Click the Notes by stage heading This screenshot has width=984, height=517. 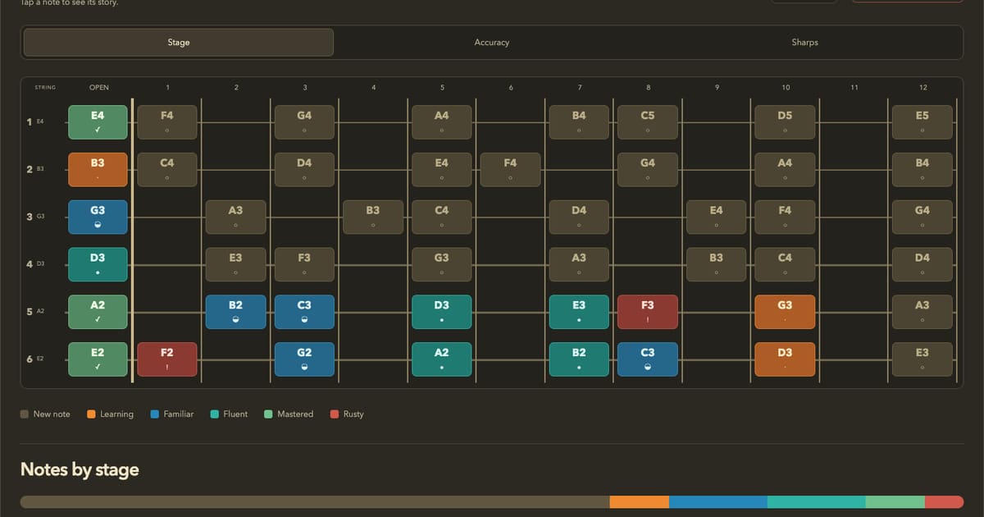(x=80, y=470)
